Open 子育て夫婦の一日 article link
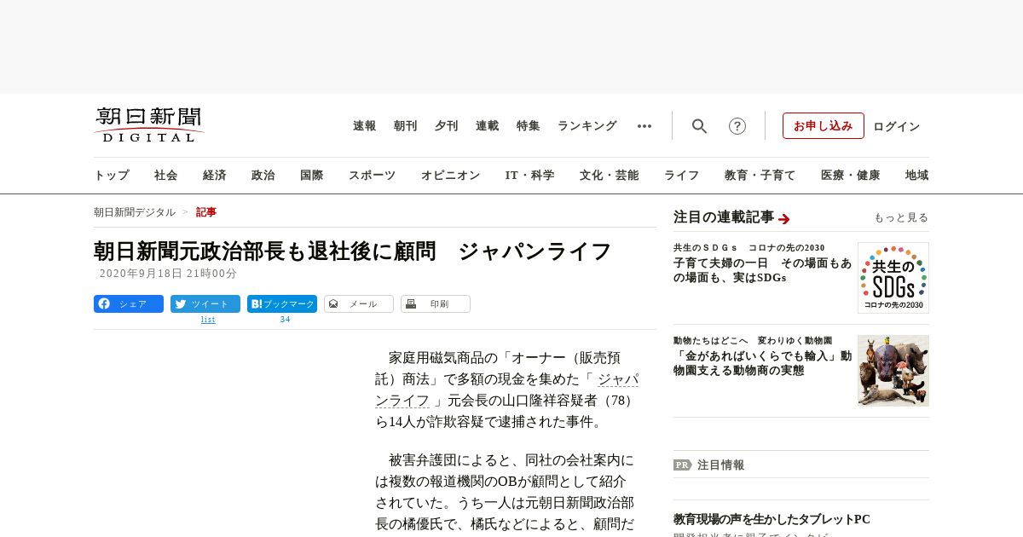The width and height of the screenshot is (1023, 537). click(x=762, y=270)
